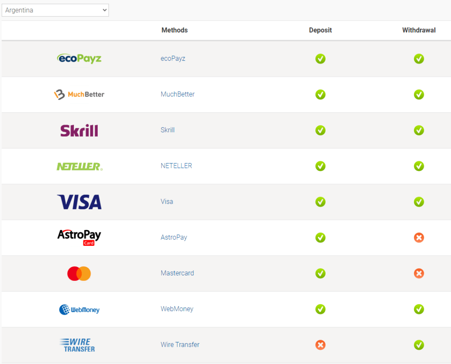Open the AstroPay Card logo

(x=79, y=238)
